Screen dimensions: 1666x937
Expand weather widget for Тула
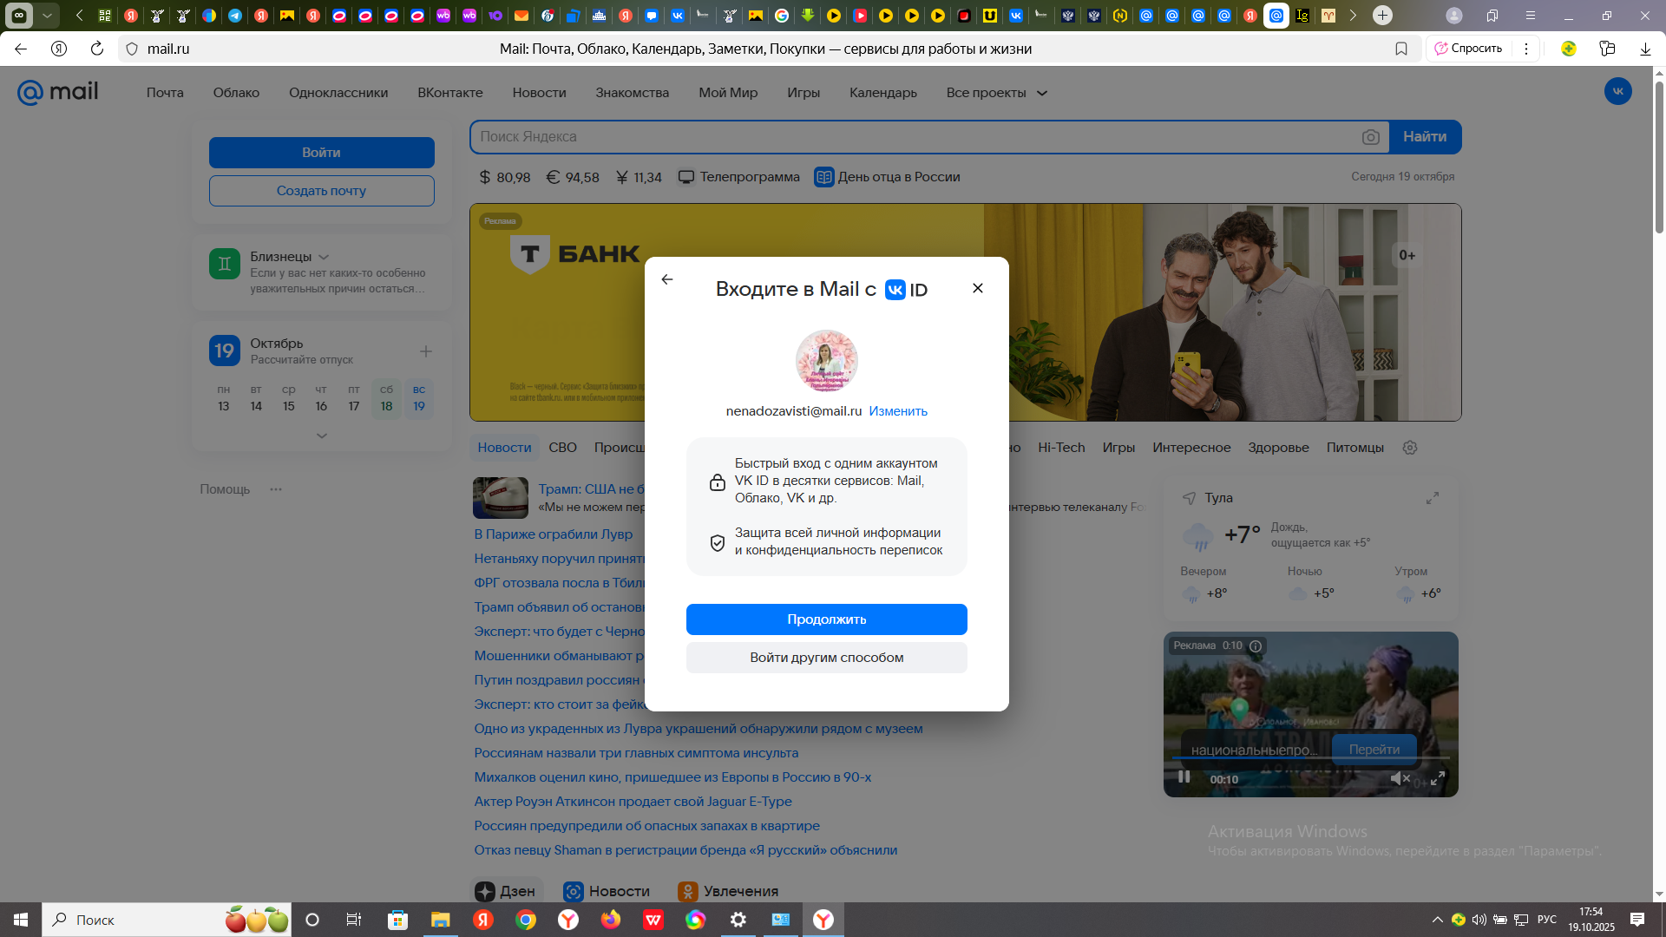pyautogui.click(x=1433, y=498)
